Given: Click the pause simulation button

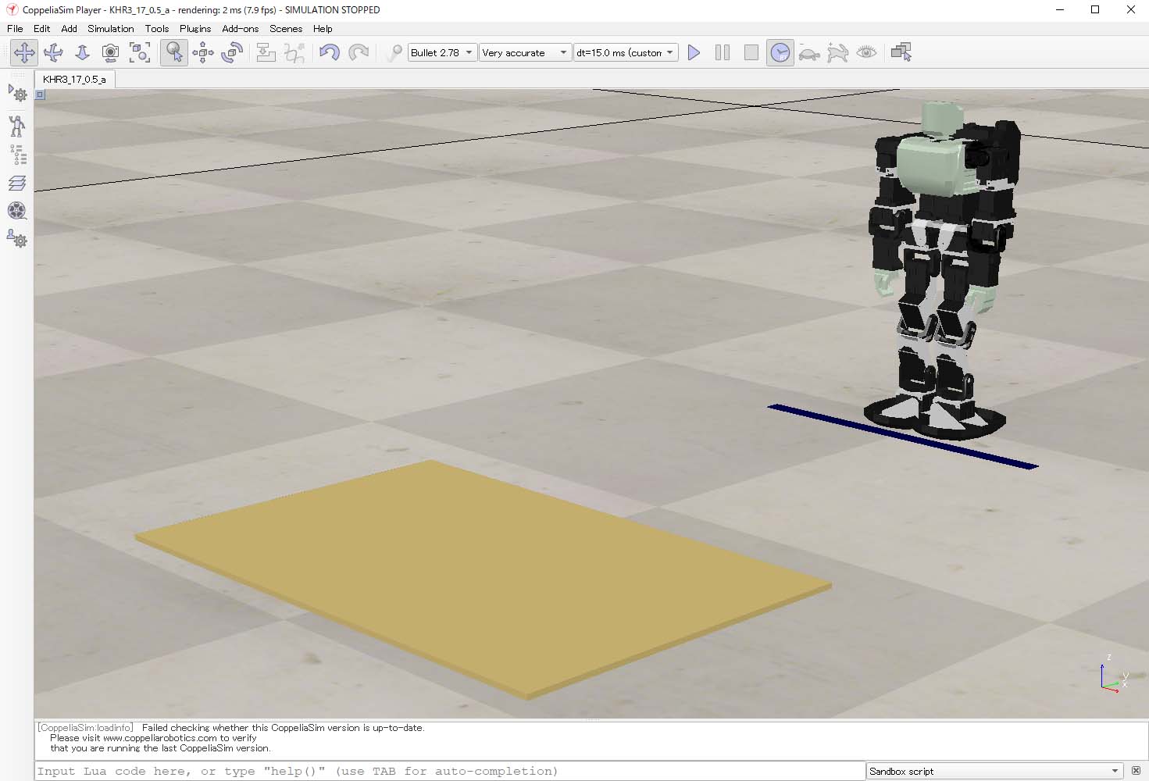Looking at the screenshot, I should coord(723,52).
